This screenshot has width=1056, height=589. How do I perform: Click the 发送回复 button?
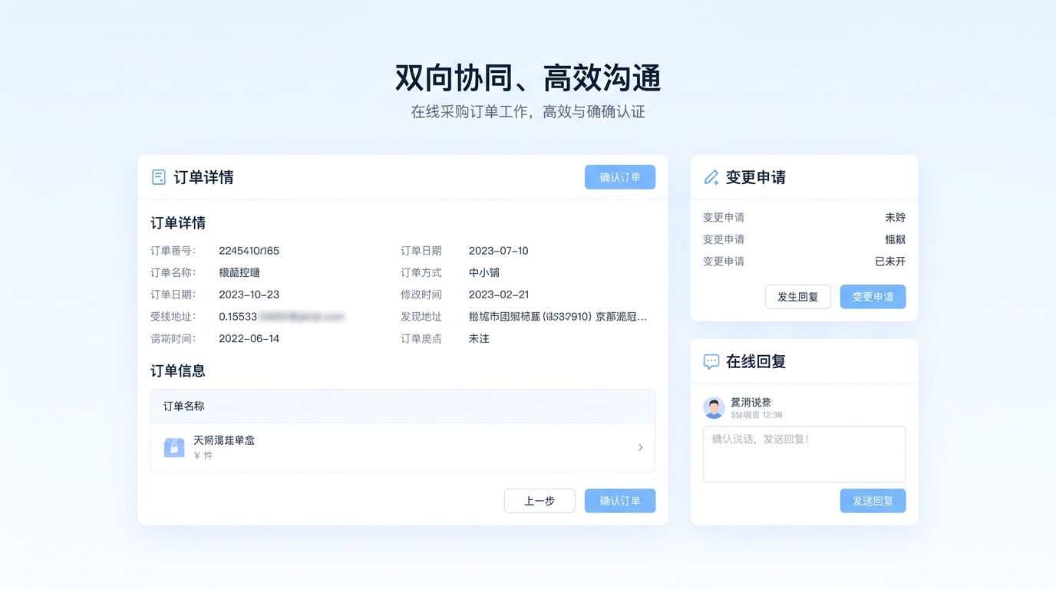873,501
